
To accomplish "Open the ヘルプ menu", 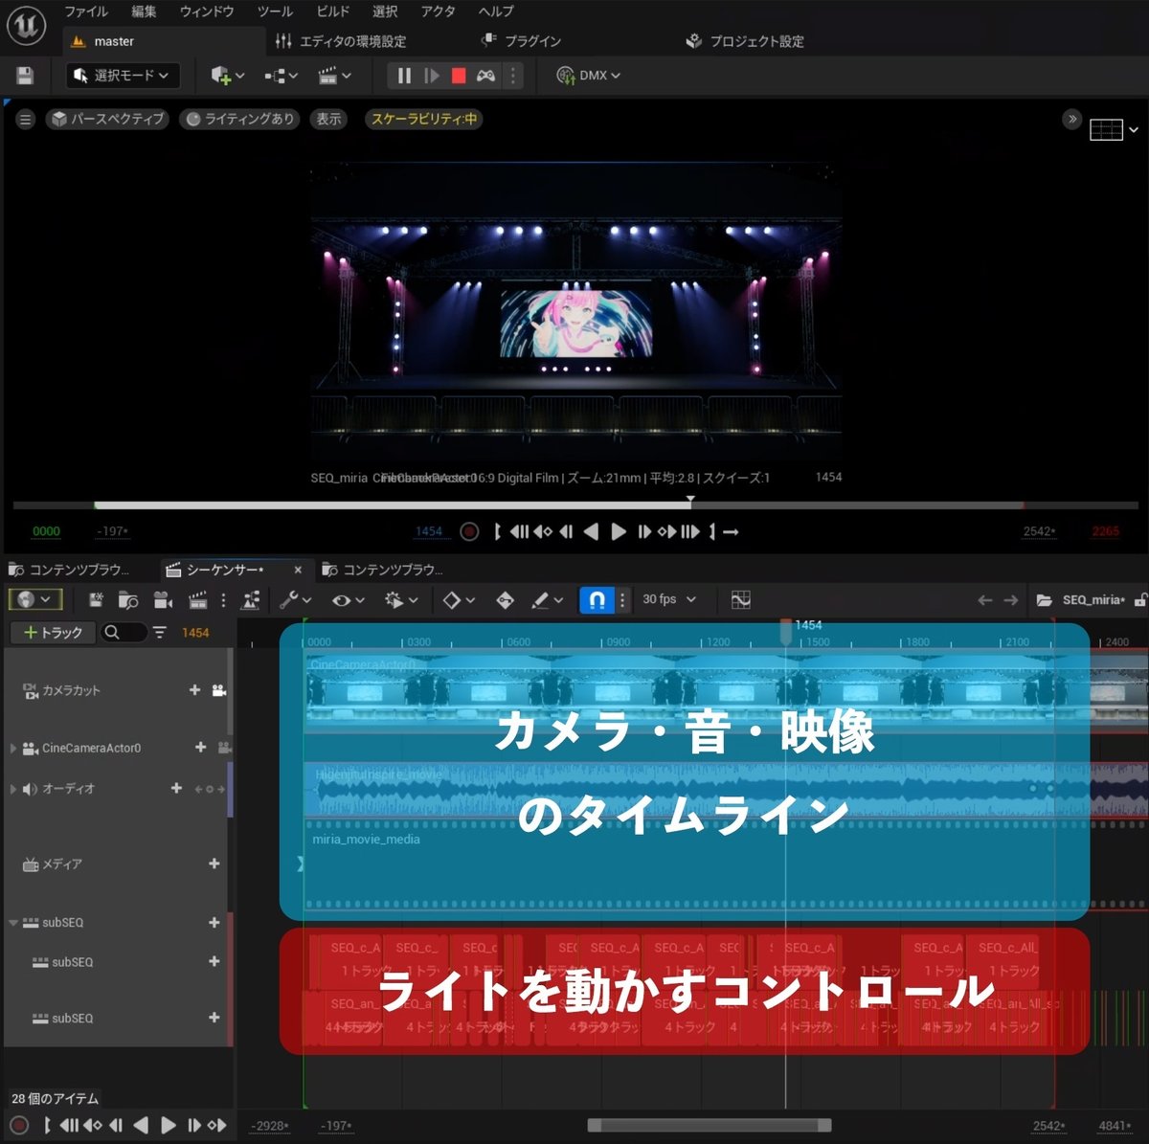I will 496,11.
